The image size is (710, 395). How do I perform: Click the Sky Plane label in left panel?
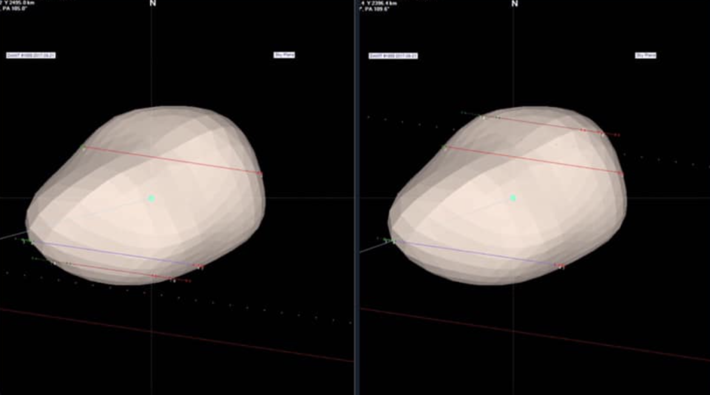pos(285,55)
